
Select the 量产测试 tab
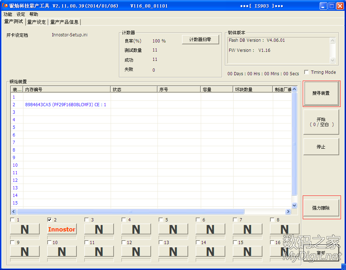point(13,21)
